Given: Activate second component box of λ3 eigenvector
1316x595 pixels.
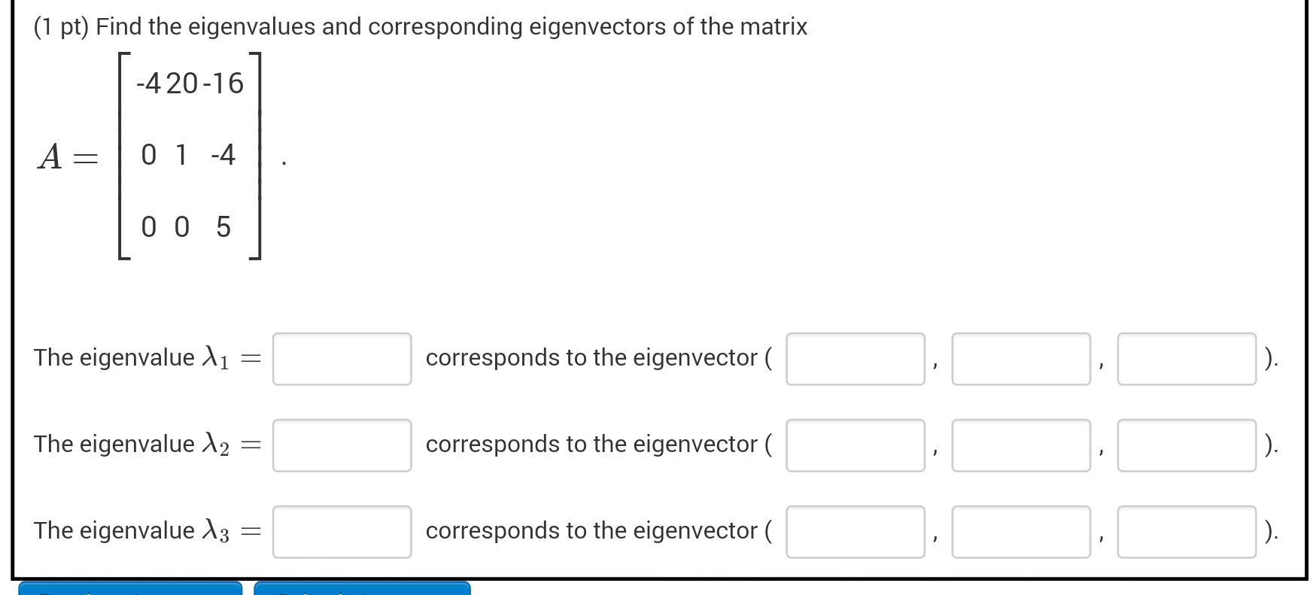Looking at the screenshot, I should (x=1021, y=532).
